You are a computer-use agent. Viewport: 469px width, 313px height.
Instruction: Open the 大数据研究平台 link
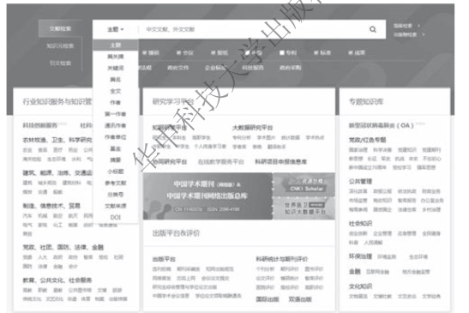[252, 128]
